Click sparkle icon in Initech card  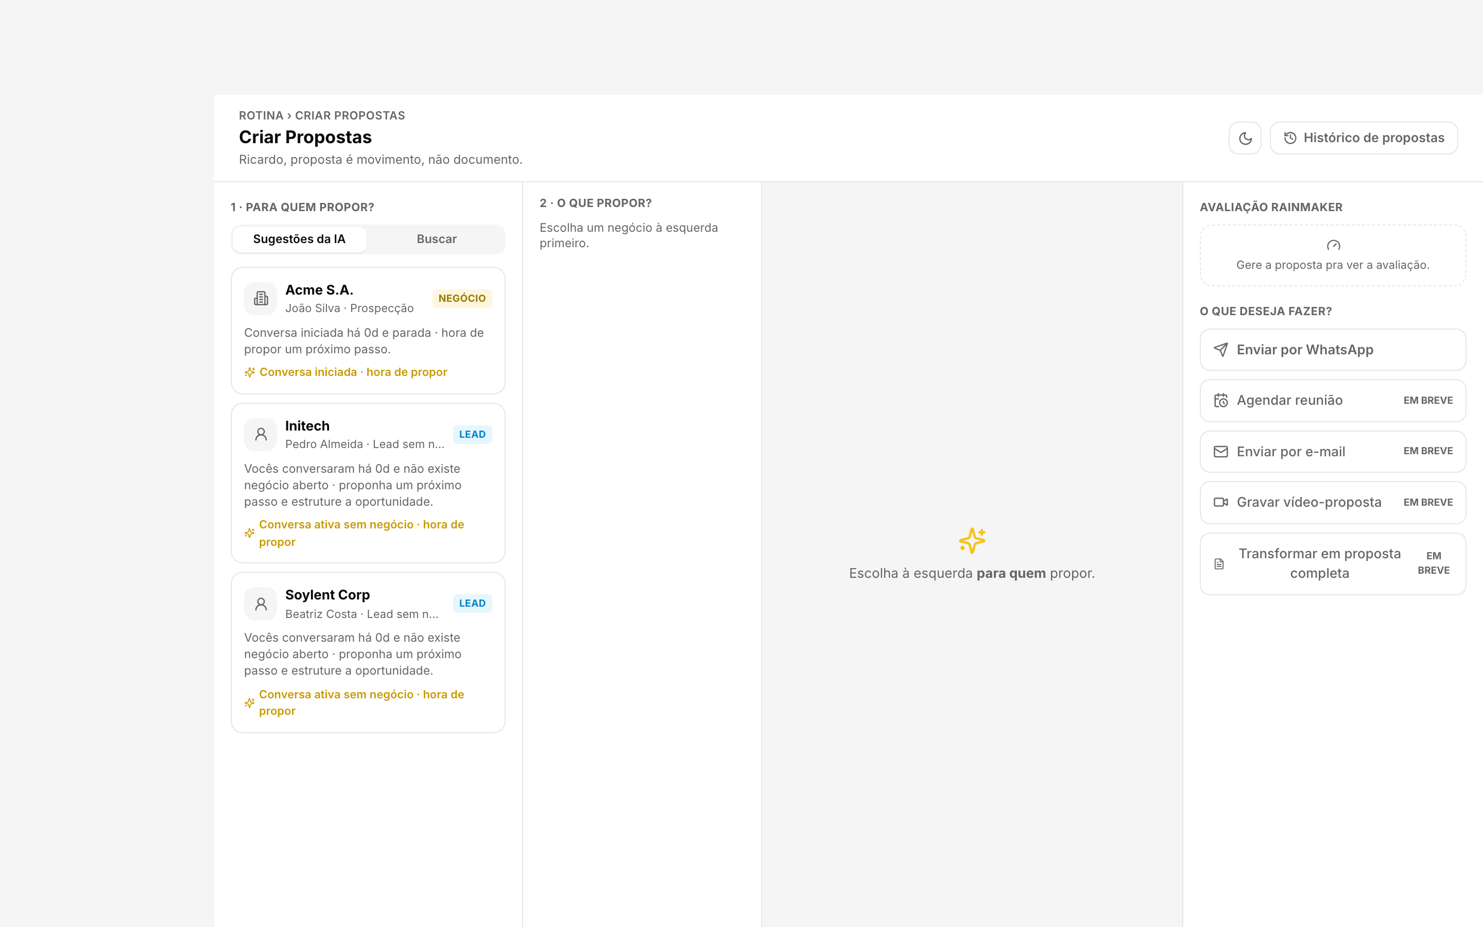249,533
